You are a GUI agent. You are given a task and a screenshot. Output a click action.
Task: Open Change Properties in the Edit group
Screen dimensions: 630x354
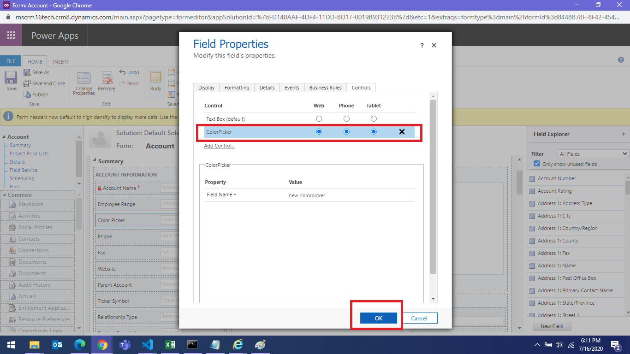[83, 84]
